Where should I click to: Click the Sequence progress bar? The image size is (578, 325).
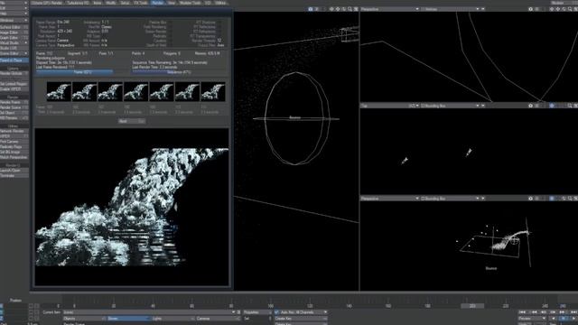(179, 72)
